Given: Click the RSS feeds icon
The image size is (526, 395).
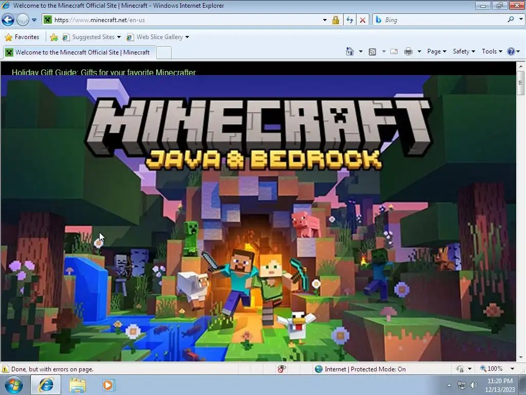Looking at the screenshot, I should (x=372, y=51).
